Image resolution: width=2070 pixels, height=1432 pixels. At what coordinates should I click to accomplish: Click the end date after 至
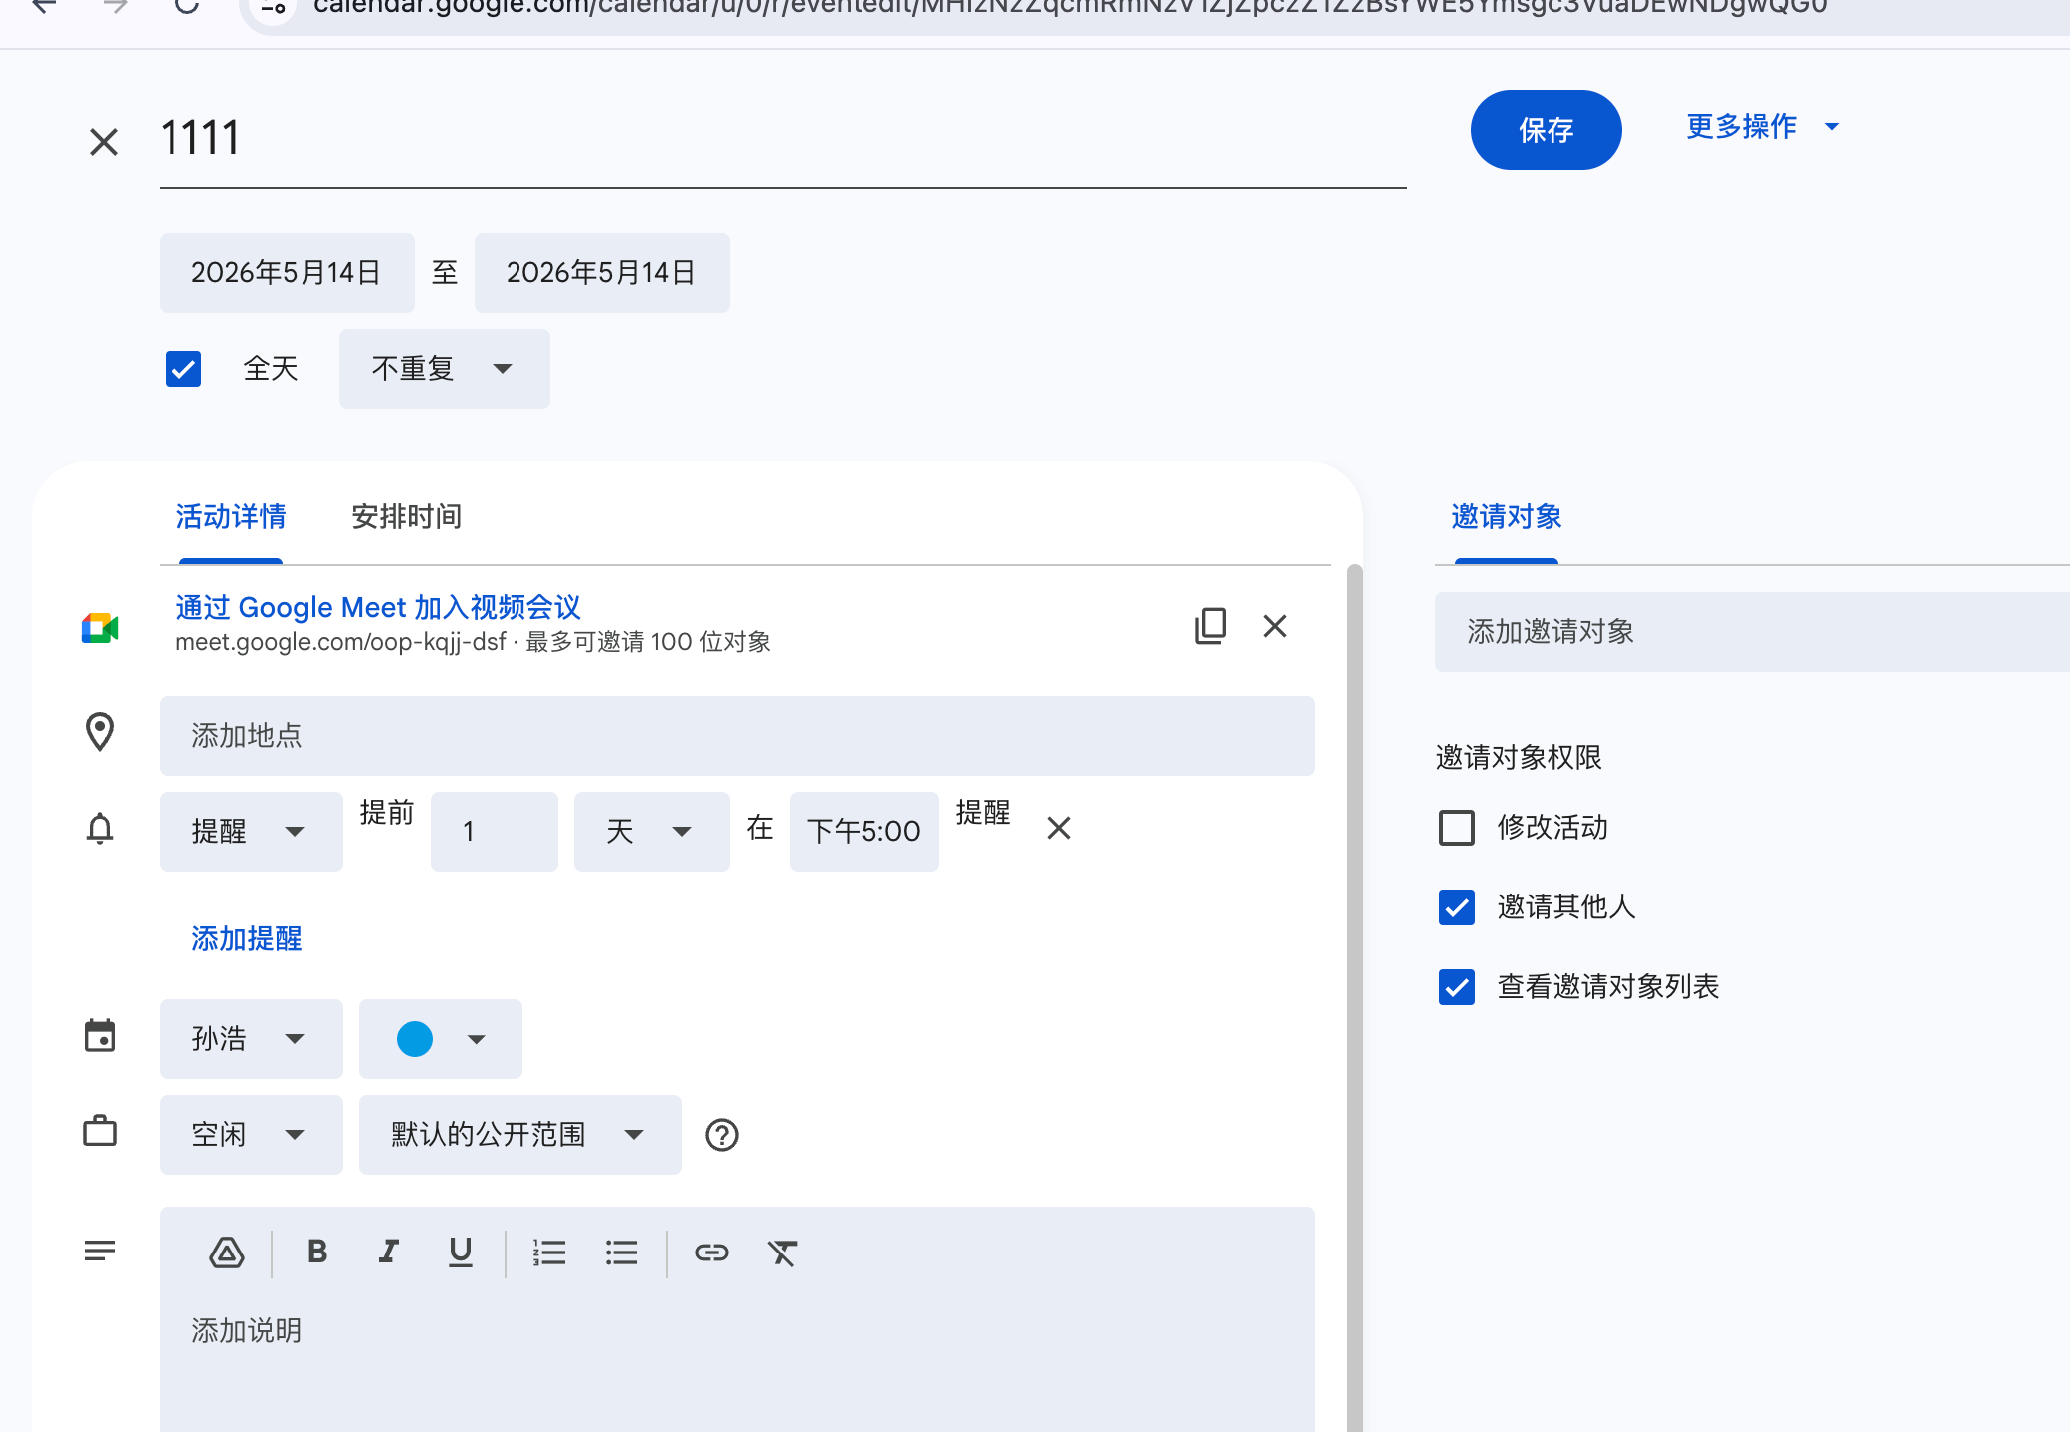pos(602,273)
